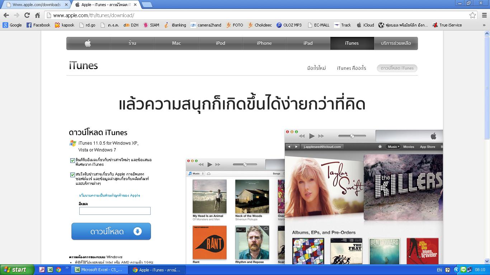Open Chrome menu hamburger icon
The image size is (490, 275).
(483, 15)
